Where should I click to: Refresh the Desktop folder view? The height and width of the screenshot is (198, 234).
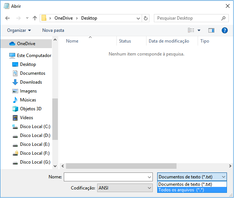pyautogui.click(x=145, y=19)
